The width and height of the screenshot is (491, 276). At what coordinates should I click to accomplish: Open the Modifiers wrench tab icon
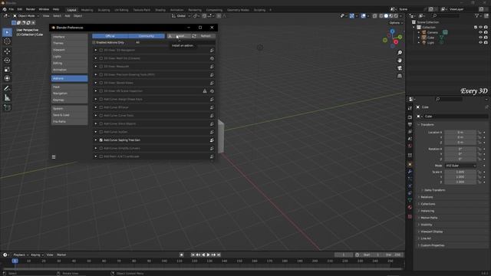410,172
